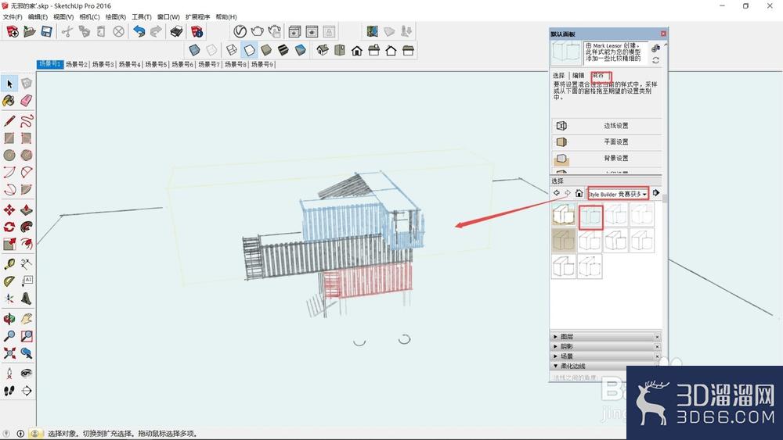Click the Print icon in toolbar
This screenshot has width=783, height=440.
[x=176, y=32]
